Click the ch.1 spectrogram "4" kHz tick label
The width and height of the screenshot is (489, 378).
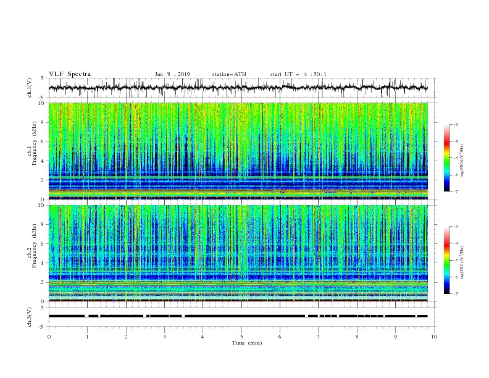click(x=44, y=161)
